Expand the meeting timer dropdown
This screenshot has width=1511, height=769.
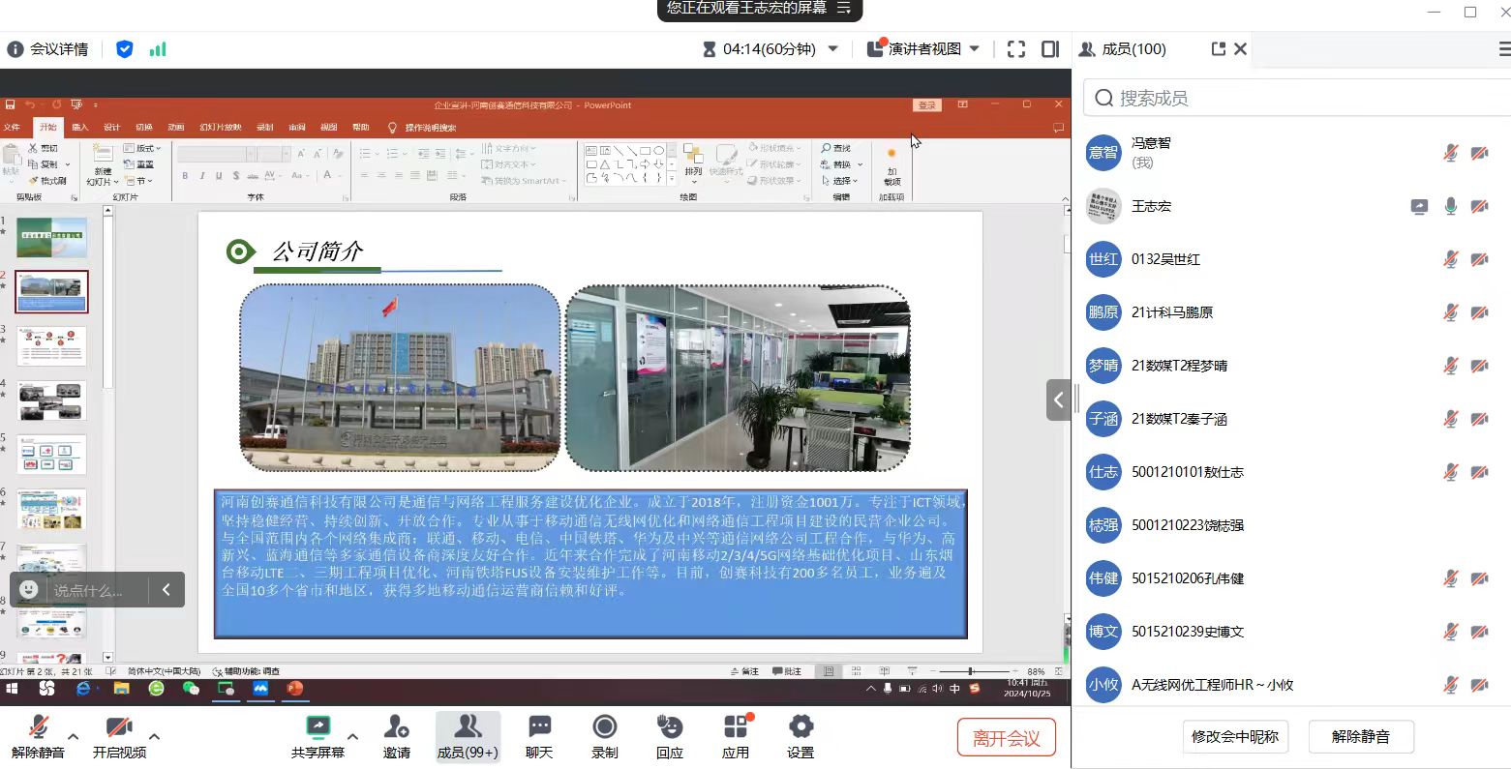tap(832, 49)
